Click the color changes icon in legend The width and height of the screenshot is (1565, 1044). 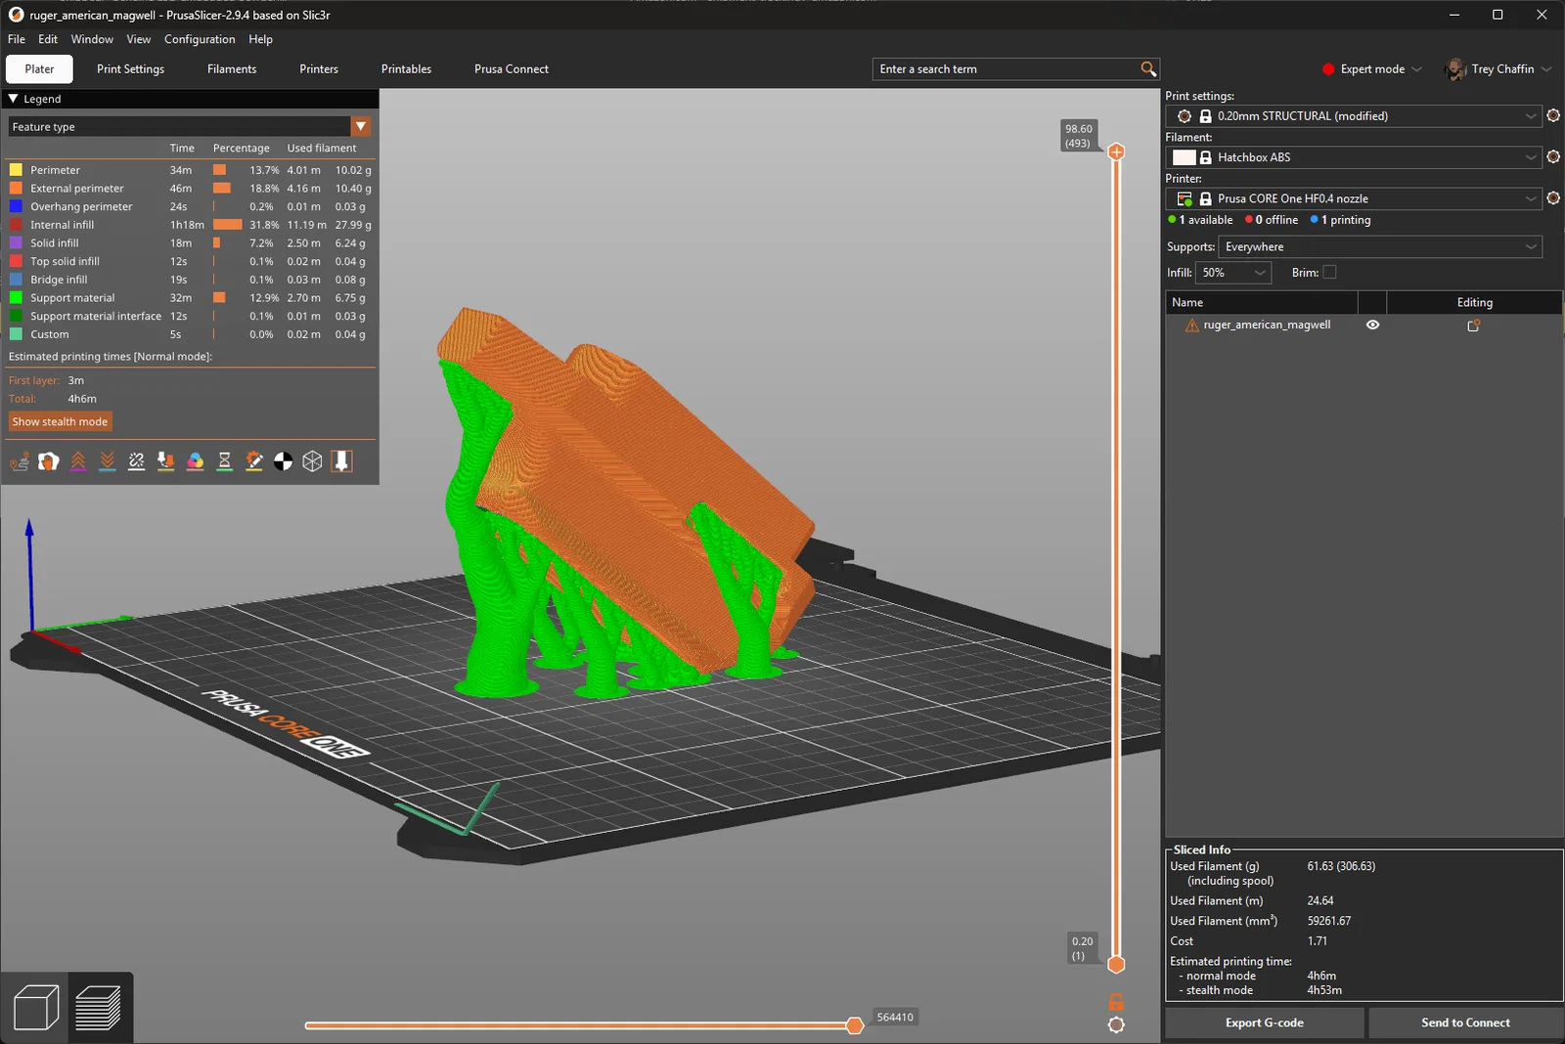pos(196,461)
